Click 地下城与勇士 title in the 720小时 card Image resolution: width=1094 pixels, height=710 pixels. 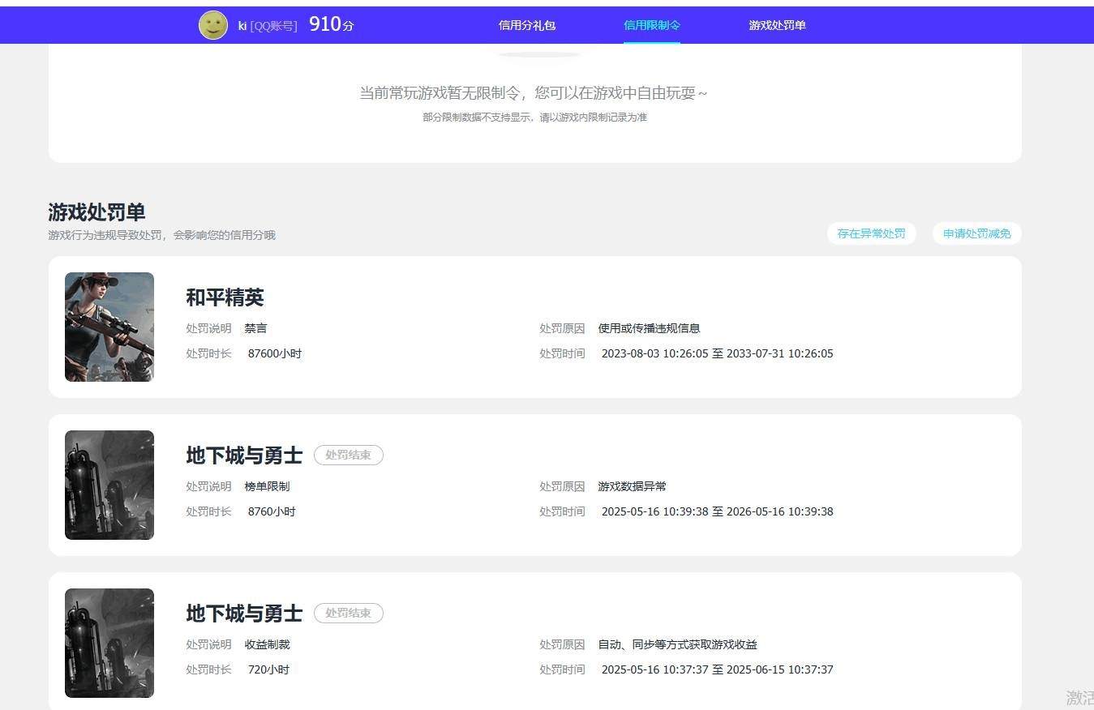coord(244,614)
